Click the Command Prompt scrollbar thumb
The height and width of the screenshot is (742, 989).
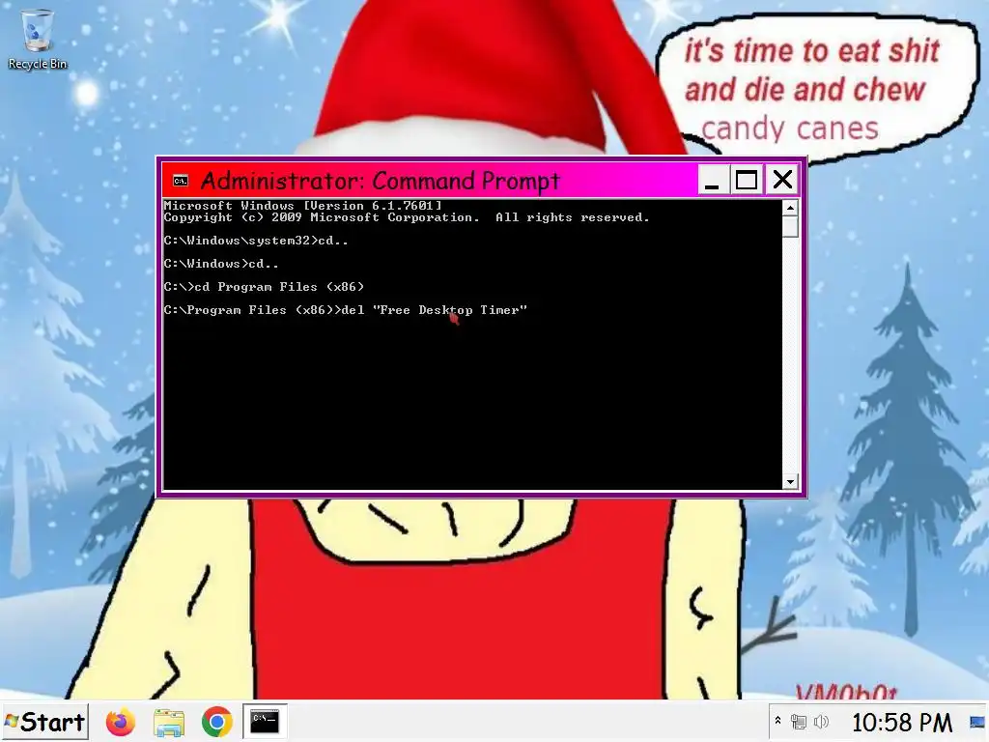click(x=790, y=226)
